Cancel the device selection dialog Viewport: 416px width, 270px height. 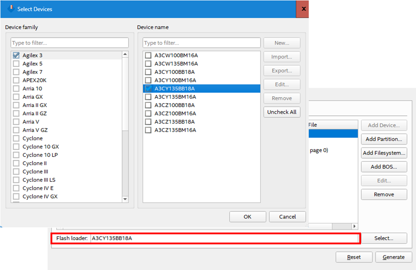click(287, 217)
